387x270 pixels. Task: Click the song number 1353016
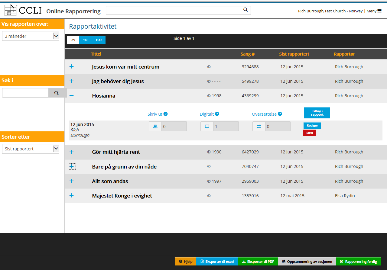(250, 196)
